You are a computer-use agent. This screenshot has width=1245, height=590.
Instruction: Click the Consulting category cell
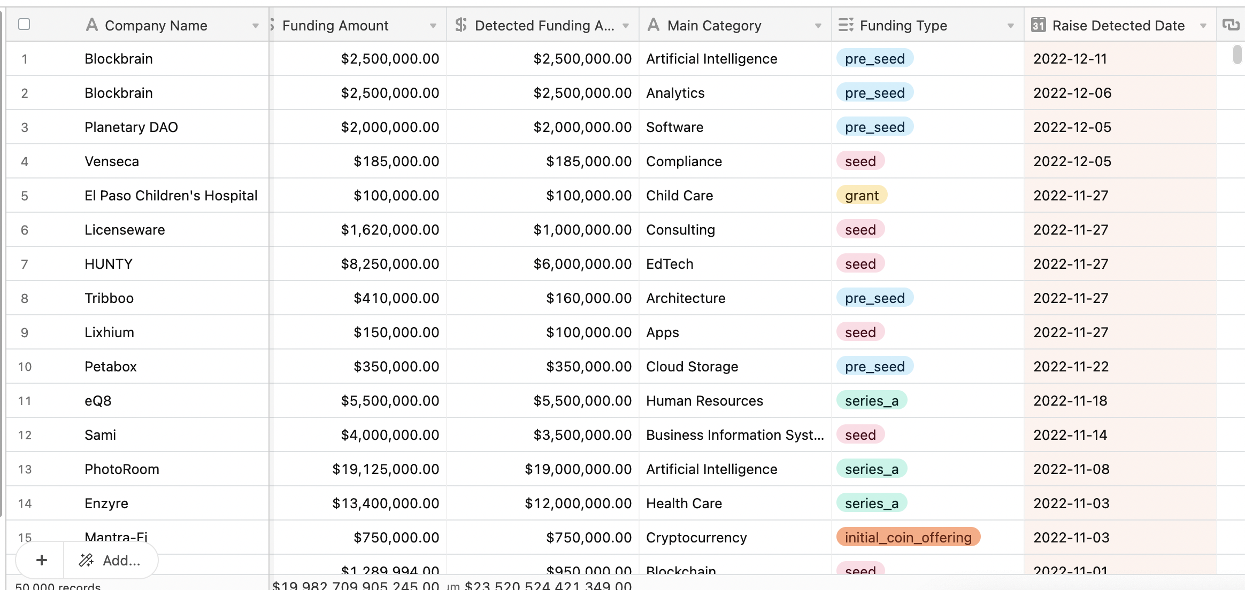[x=735, y=230]
